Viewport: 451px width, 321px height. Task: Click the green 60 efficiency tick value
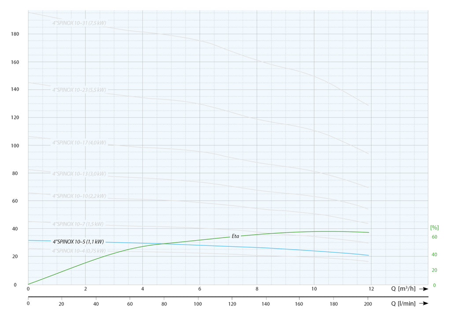(434, 237)
